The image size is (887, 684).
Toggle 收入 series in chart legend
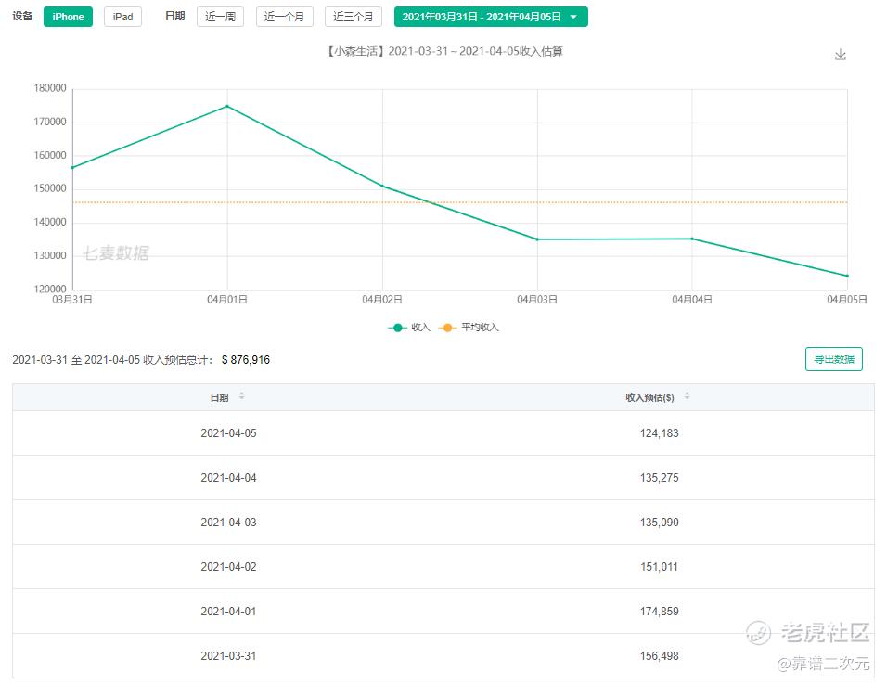click(409, 328)
